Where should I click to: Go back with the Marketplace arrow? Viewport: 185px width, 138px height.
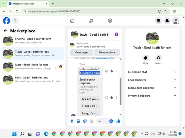click(6, 31)
